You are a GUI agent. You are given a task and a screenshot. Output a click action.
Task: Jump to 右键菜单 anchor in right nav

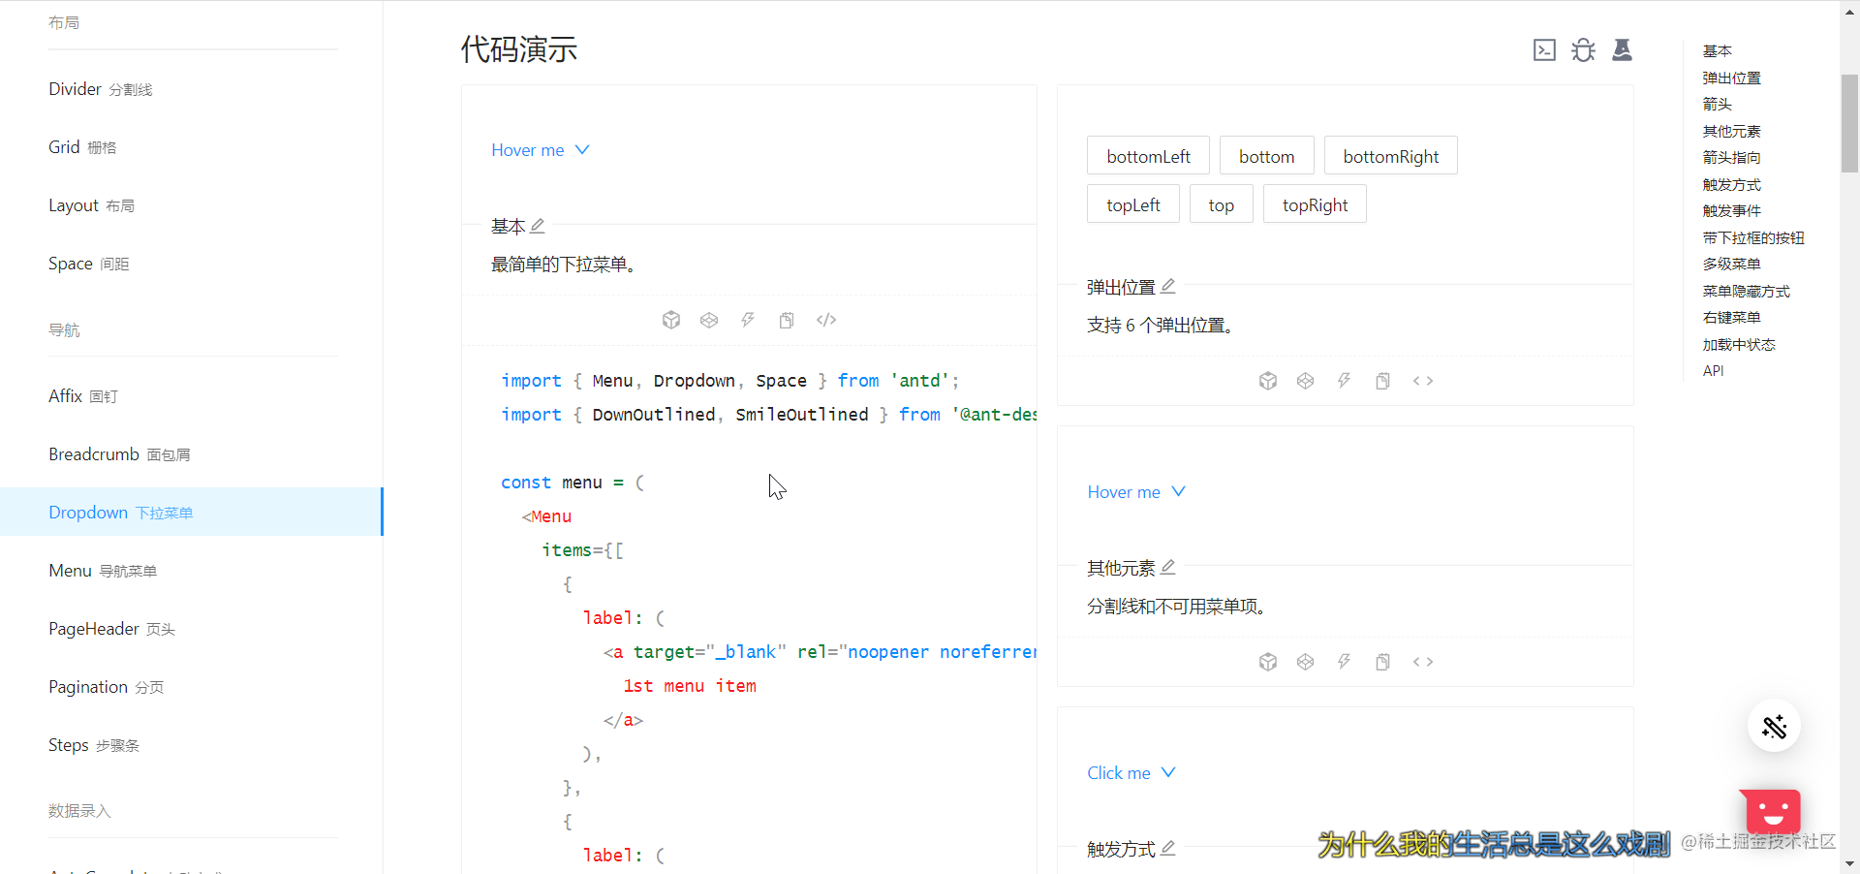1731,318
